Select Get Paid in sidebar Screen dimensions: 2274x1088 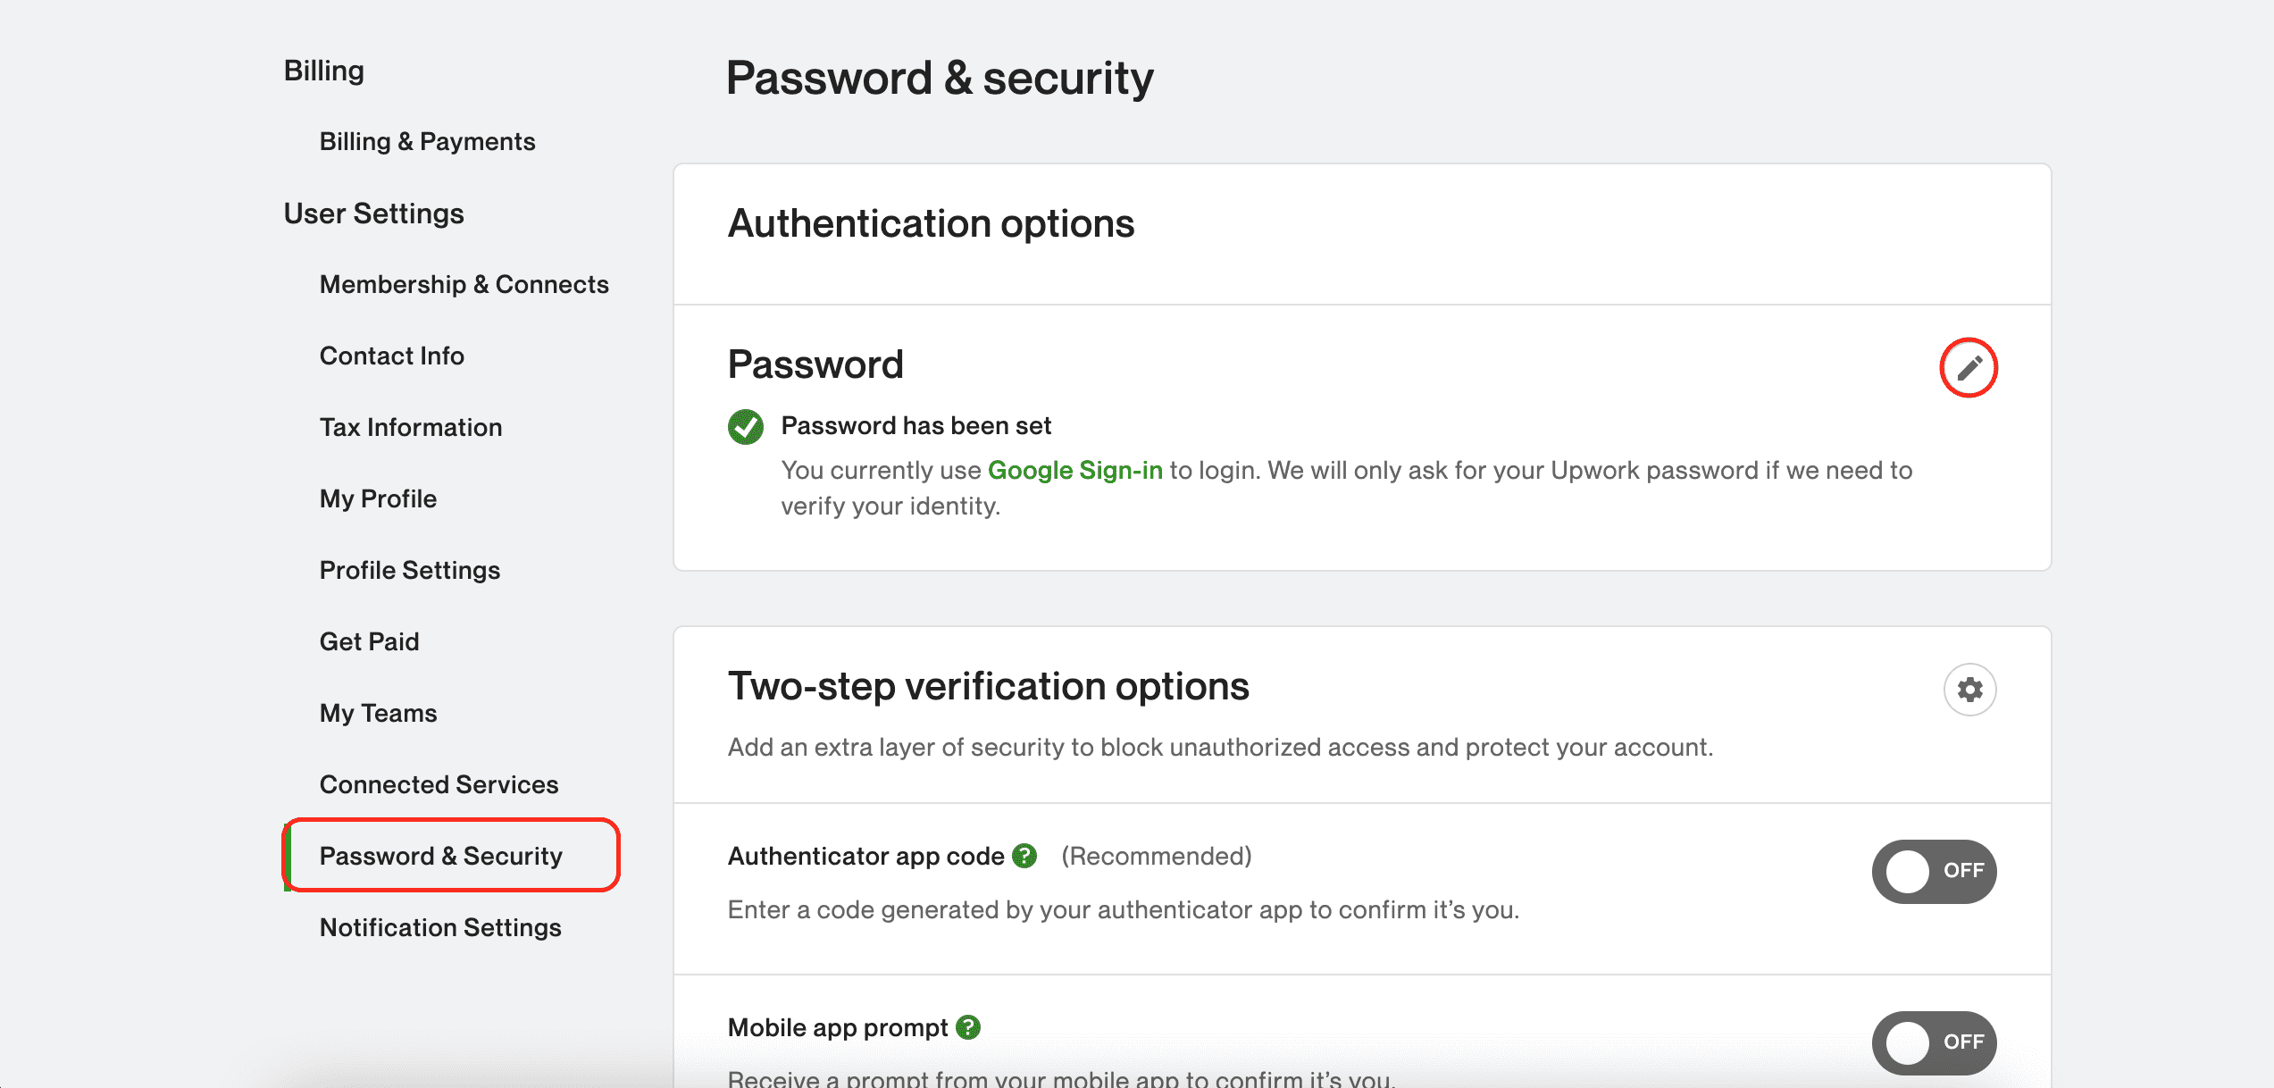point(369,641)
